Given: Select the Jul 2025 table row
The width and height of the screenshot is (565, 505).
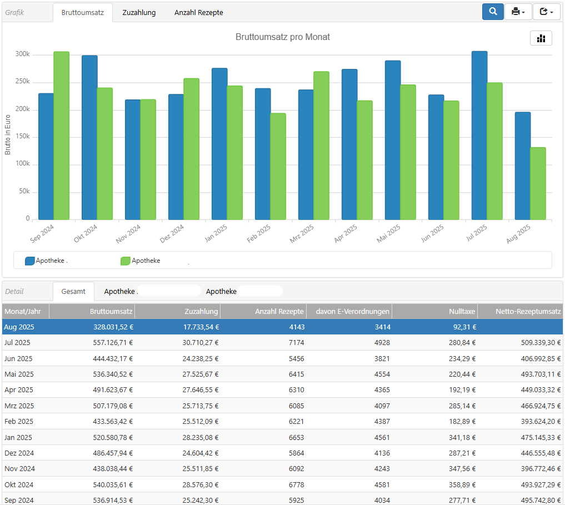Looking at the screenshot, I should click(282, 343).
